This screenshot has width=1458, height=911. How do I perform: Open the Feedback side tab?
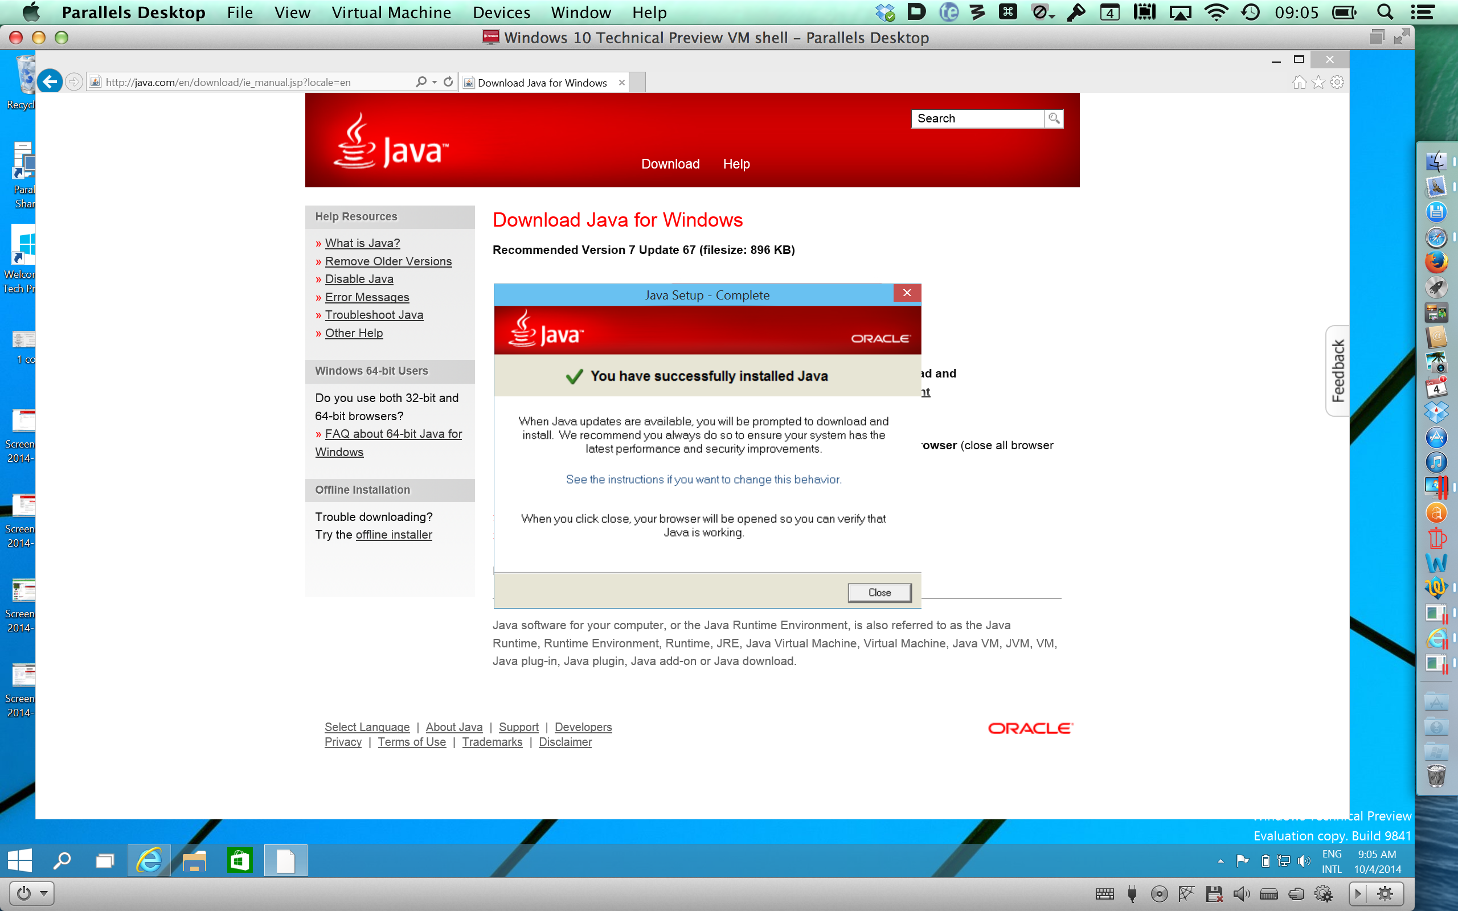[x=1337, y=371]
